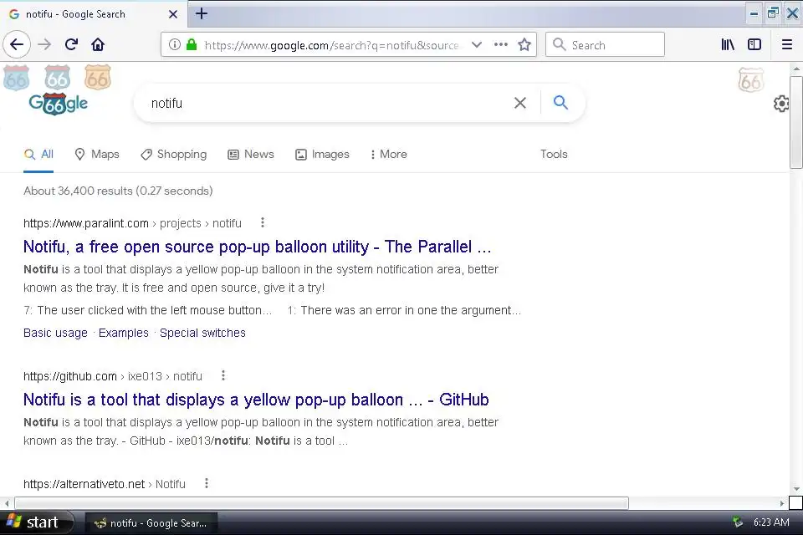Click the snippet line mentioning left mouse button
803x535 pixels.
coord(147,310)
